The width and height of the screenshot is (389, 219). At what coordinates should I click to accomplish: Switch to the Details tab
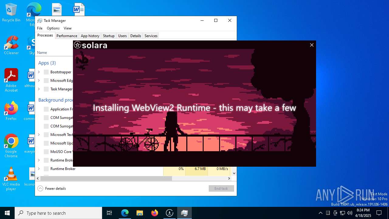(136, 36)
